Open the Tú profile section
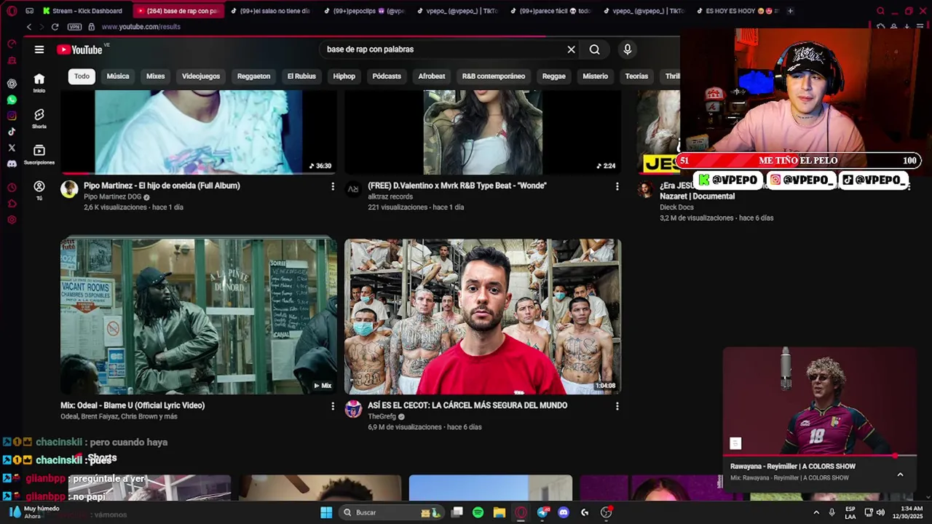This screenshot has height=524, width=932. coord(39,190)
